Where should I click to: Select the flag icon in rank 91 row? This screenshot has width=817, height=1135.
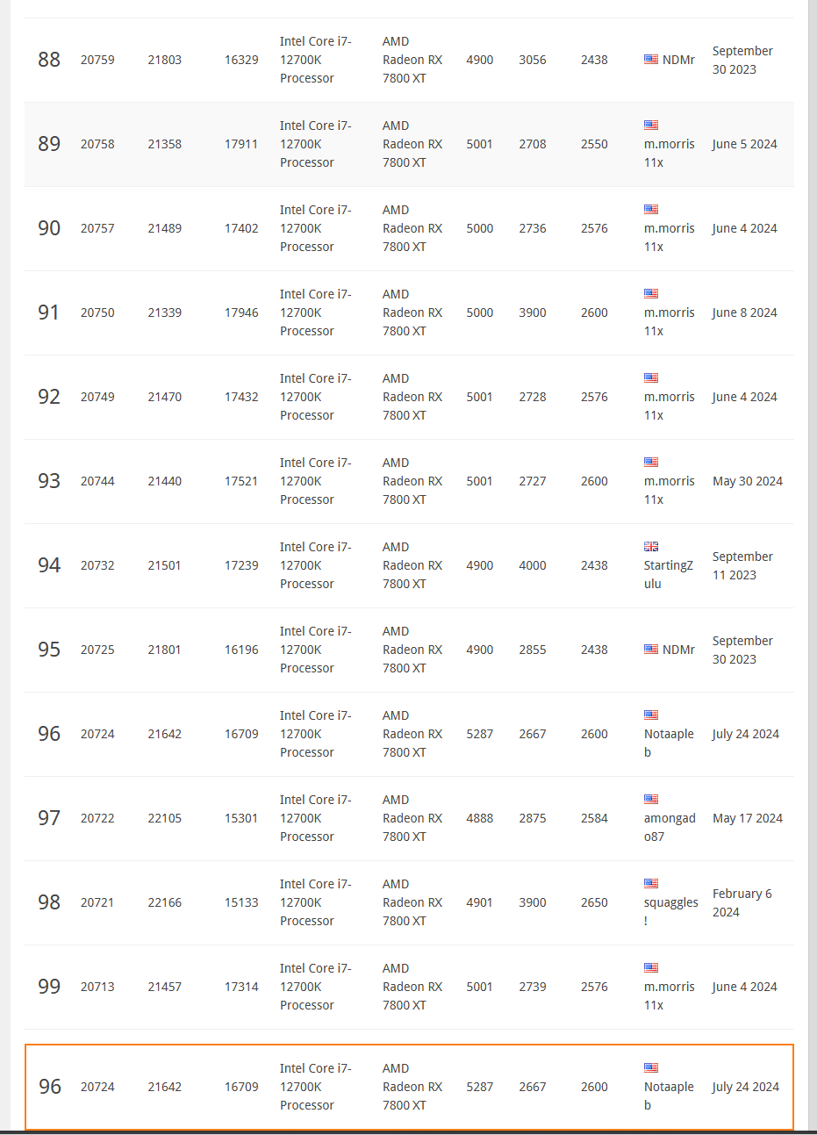point(651,293)
